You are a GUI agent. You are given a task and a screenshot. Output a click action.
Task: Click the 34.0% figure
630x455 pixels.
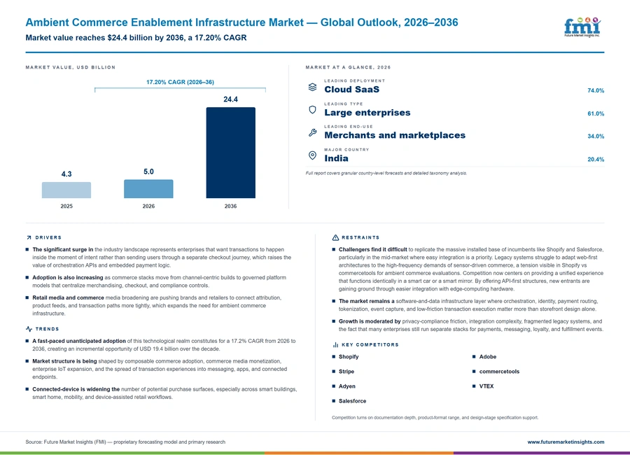(596, 136)
